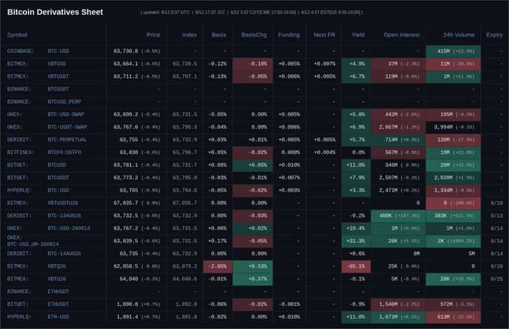Click the -65.1% yield cell
Image resolution: width=509 pixels, height=329 pixels.
pyautogui.click(x=356, y=266)
